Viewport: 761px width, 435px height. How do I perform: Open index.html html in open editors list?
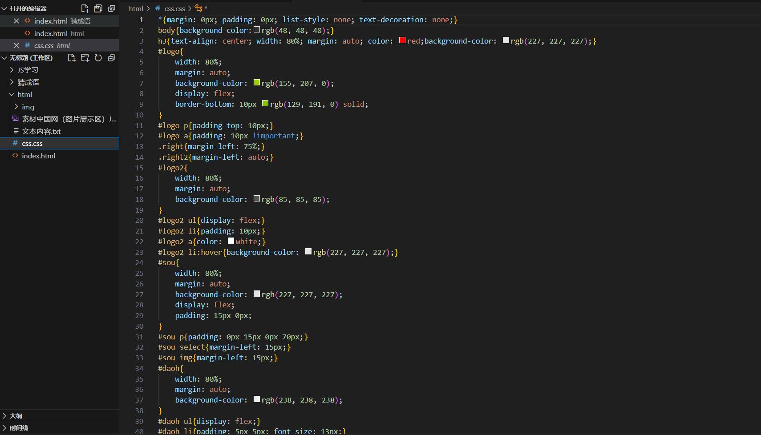point(59,33)
